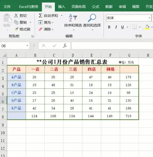This screenshot has width=153, height=157.
Task: Click the Borders icon
Action: tap(135, 27)
